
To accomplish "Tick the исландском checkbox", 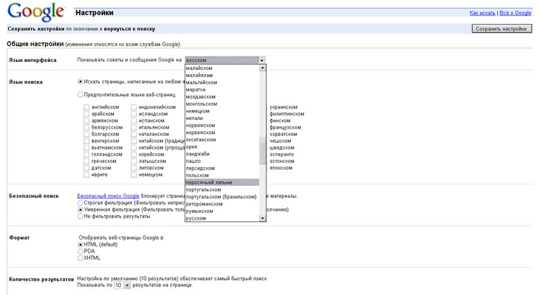I will pos(134,114).
